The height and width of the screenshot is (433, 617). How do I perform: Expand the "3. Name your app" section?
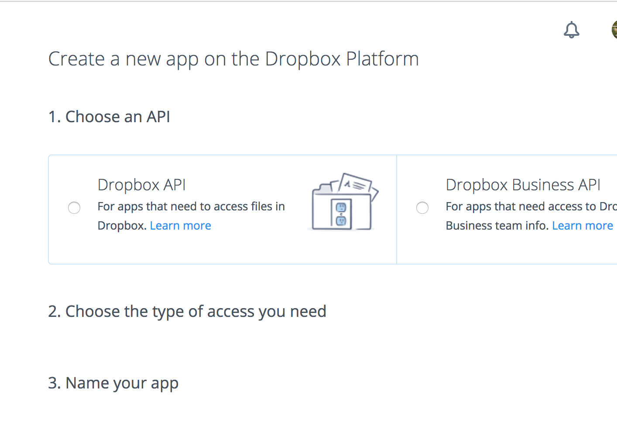[113, 383]
